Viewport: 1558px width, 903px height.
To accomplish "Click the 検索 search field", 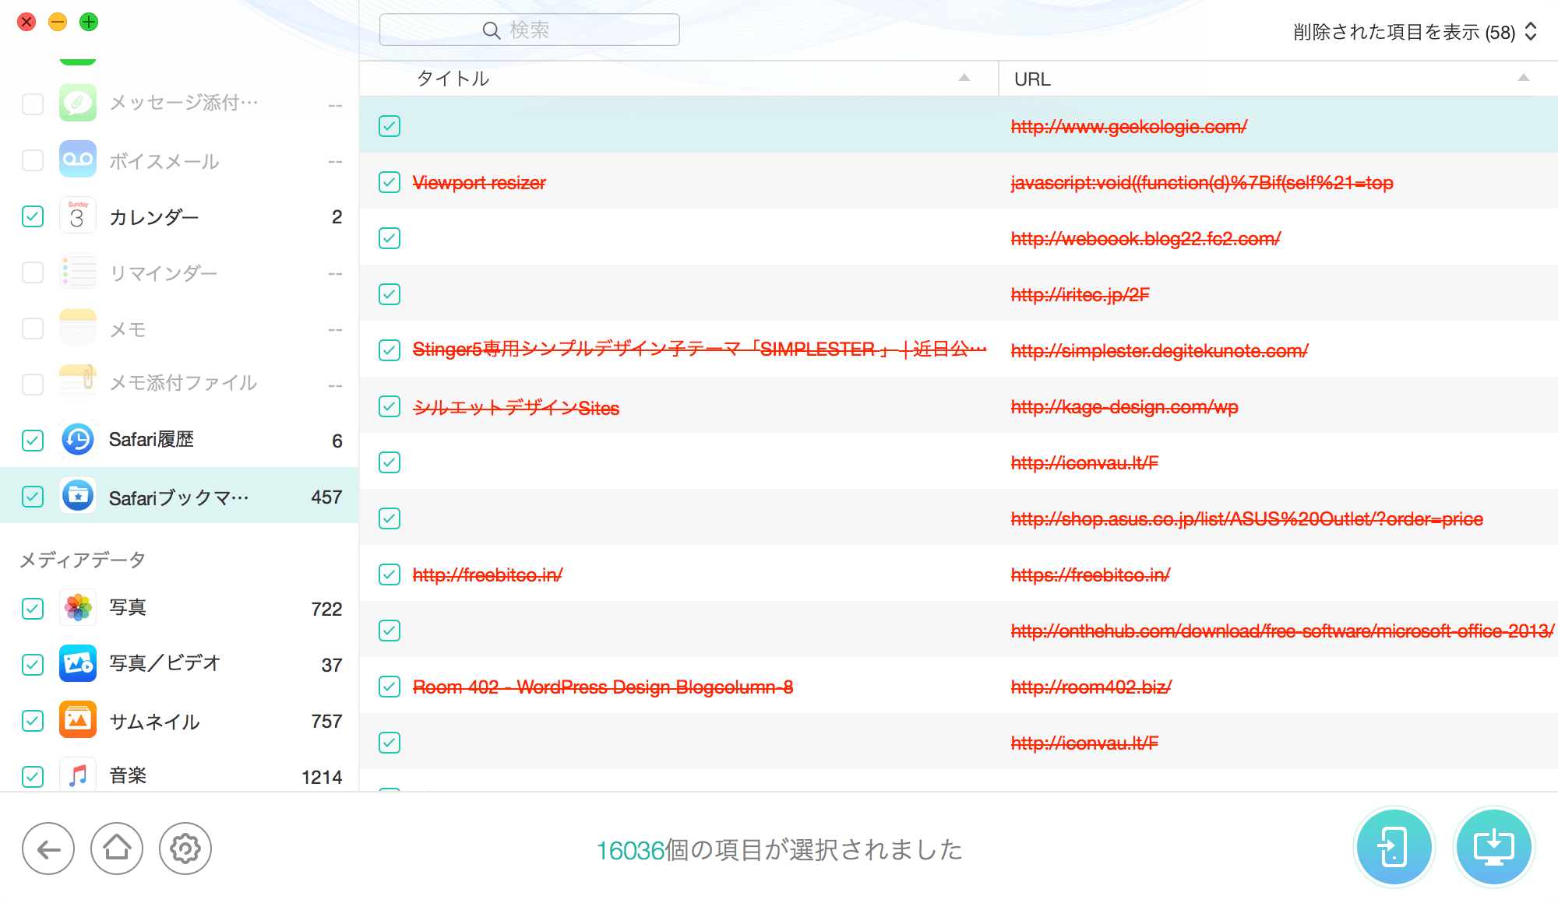I will [529, 30].
